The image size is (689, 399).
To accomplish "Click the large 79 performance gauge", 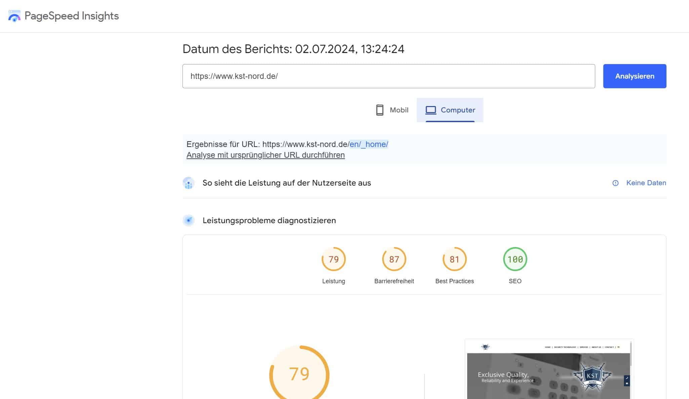I will (x=299, y=372).
